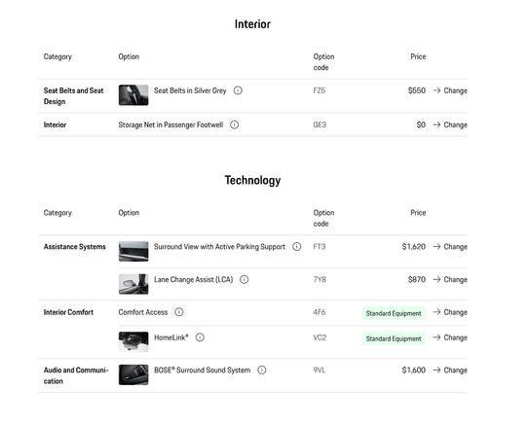Change the Lane Change Assist option
This screenshot has height=423, width=530.
450,279
